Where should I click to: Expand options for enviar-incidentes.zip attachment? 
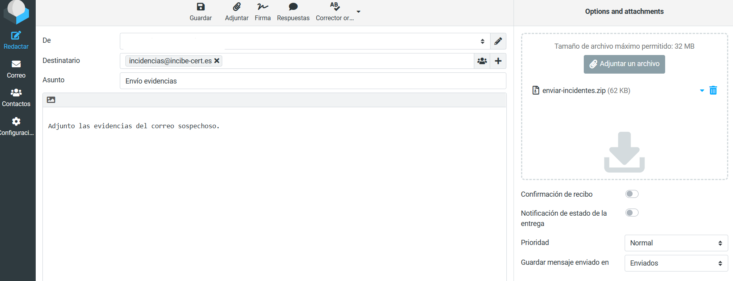[x=702, y=91]
